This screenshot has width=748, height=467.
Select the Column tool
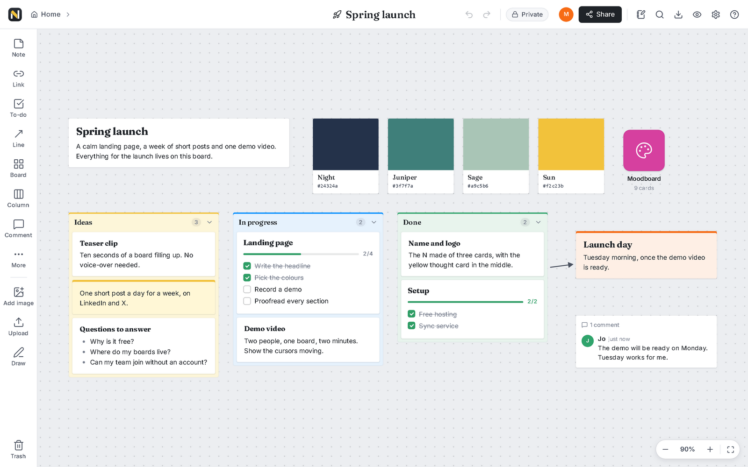click(18, 199)
